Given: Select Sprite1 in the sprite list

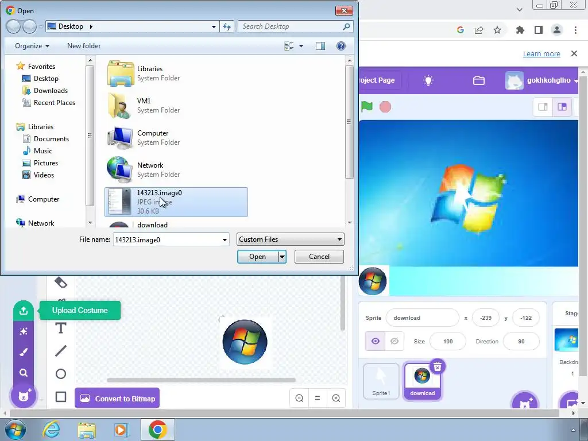Looking at the screenshot, I should tap(381, 381).
